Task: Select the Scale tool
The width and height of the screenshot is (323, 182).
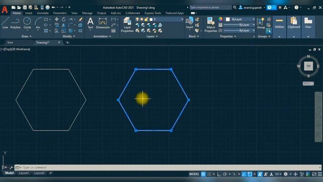Action: click(64, 31)
